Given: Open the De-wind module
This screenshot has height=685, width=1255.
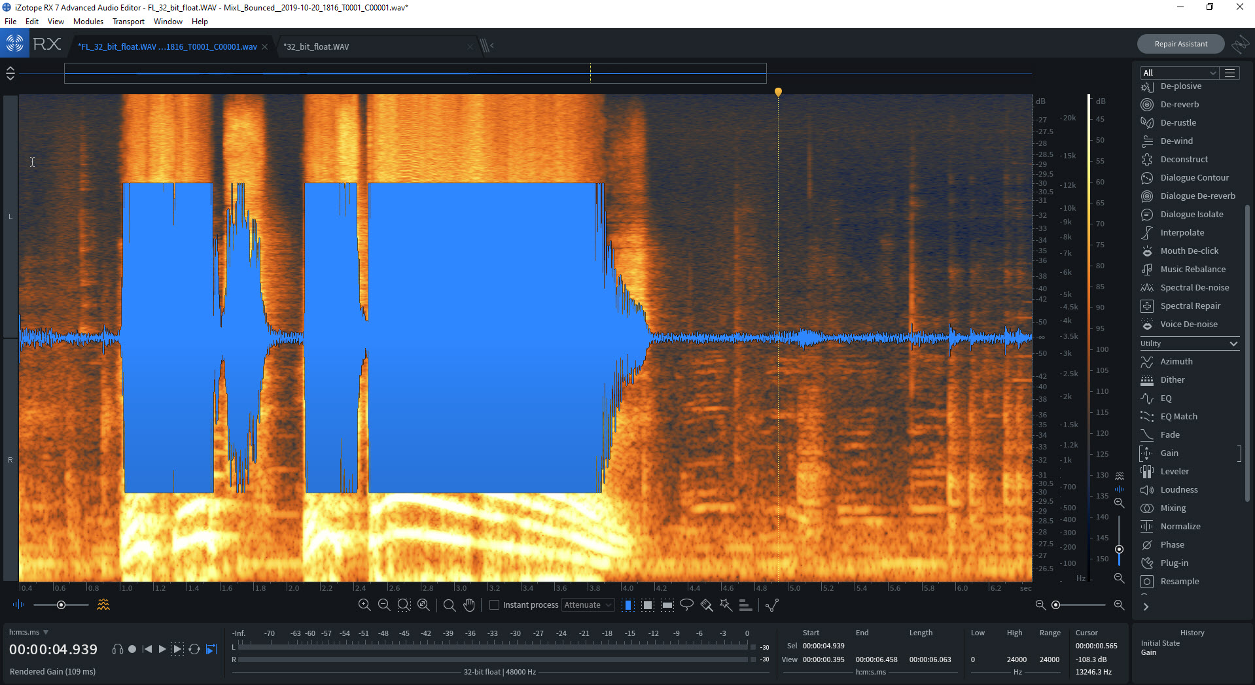Looking at the screenshot, I should [x=1189, y=141].
